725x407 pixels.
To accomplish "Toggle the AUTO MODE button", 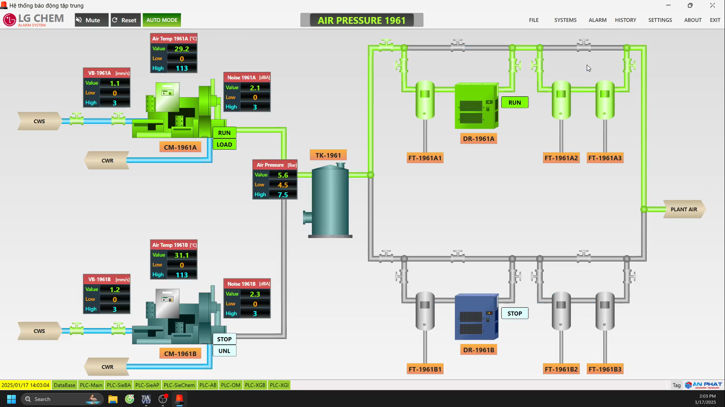I will pyautogui.click(x=162, y=20).
